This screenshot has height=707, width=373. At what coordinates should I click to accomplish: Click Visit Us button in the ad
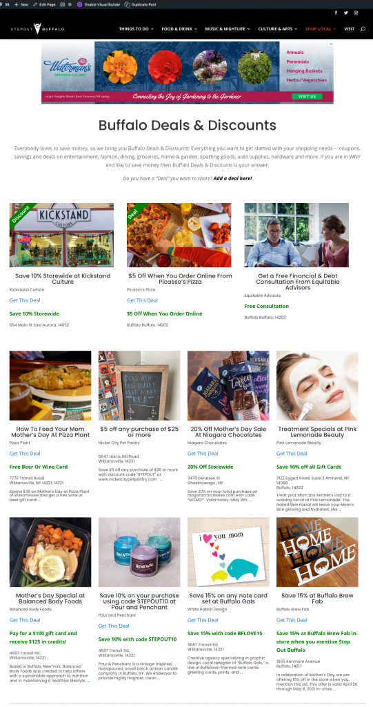[x=307, y=97]
